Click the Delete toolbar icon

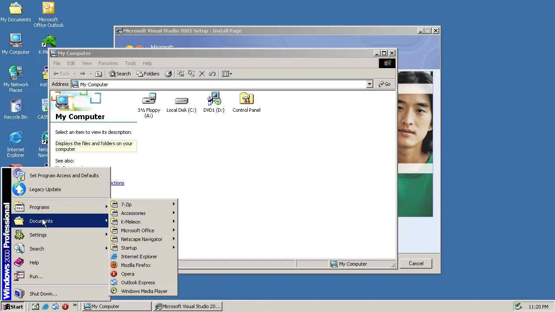tap(202, 74)
